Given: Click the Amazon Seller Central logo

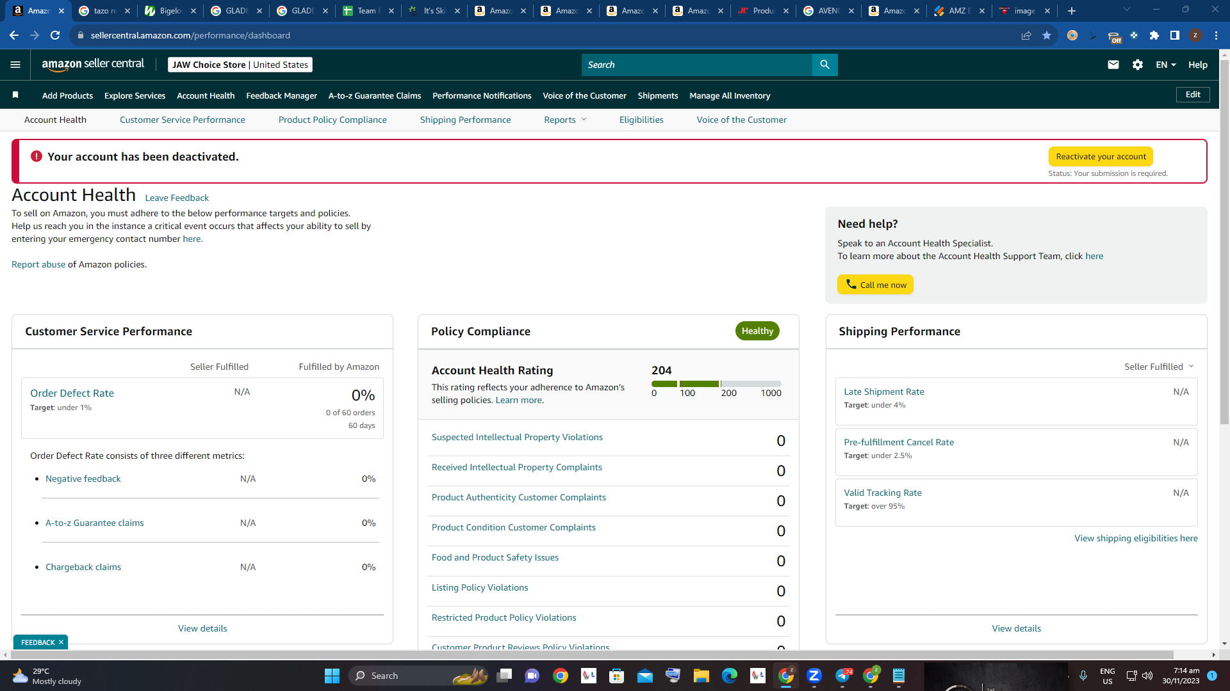Looking at the screenshot, I should 93,64.
